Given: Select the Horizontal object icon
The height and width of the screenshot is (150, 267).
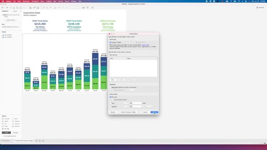Looking at the screenshot, I should pos(3,119).
